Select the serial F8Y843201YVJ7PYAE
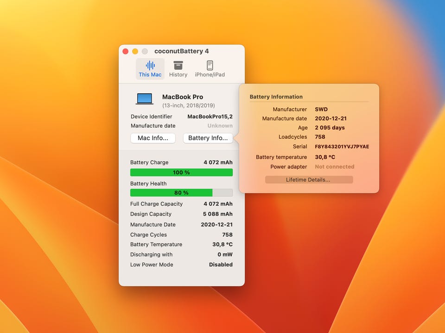Image resolution: width=445 pixels, height=333 pixels. point(342,147)
